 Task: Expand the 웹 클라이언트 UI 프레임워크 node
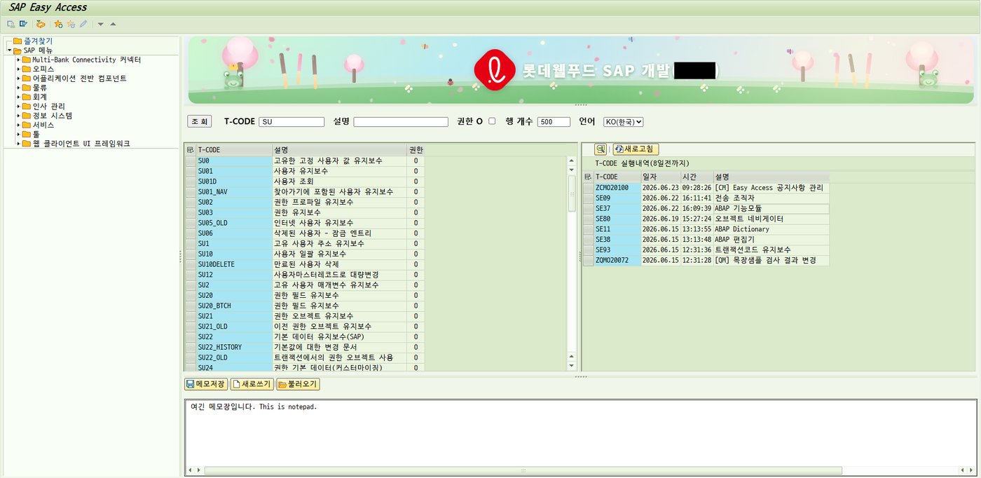(18, 143)
